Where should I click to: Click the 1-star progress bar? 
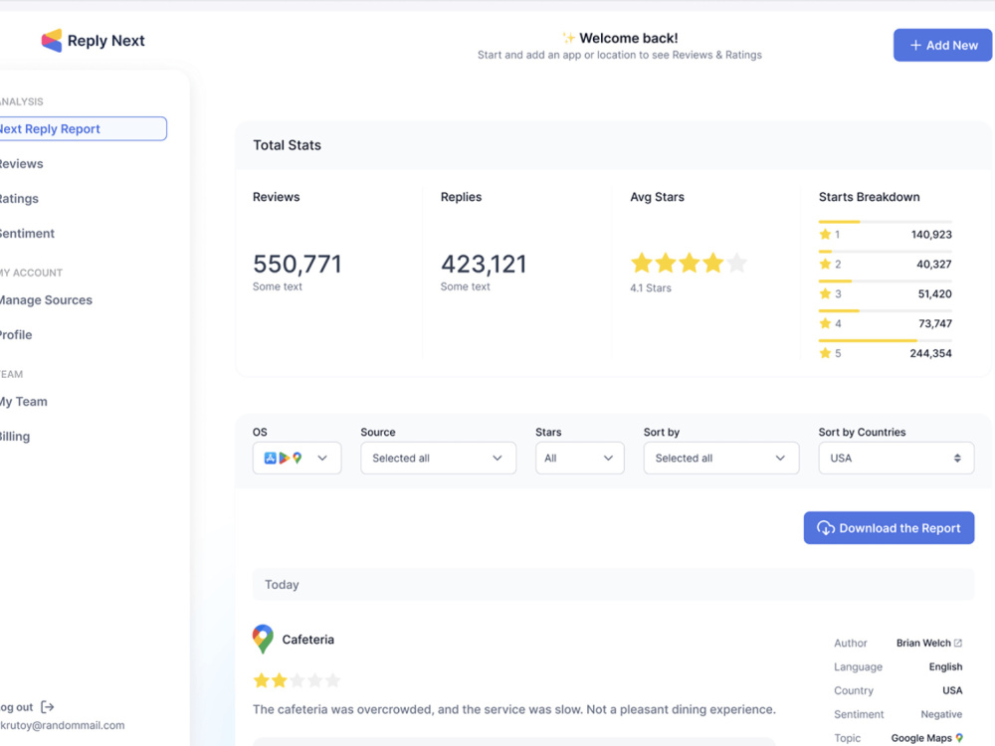pos(885,222)
